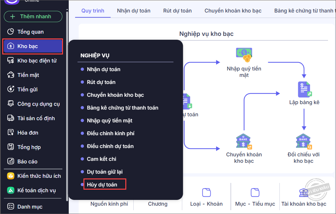The image size is (336, 214).
Task: Click the Kho bạc safe icon
Action: click(x=11, y=46)
